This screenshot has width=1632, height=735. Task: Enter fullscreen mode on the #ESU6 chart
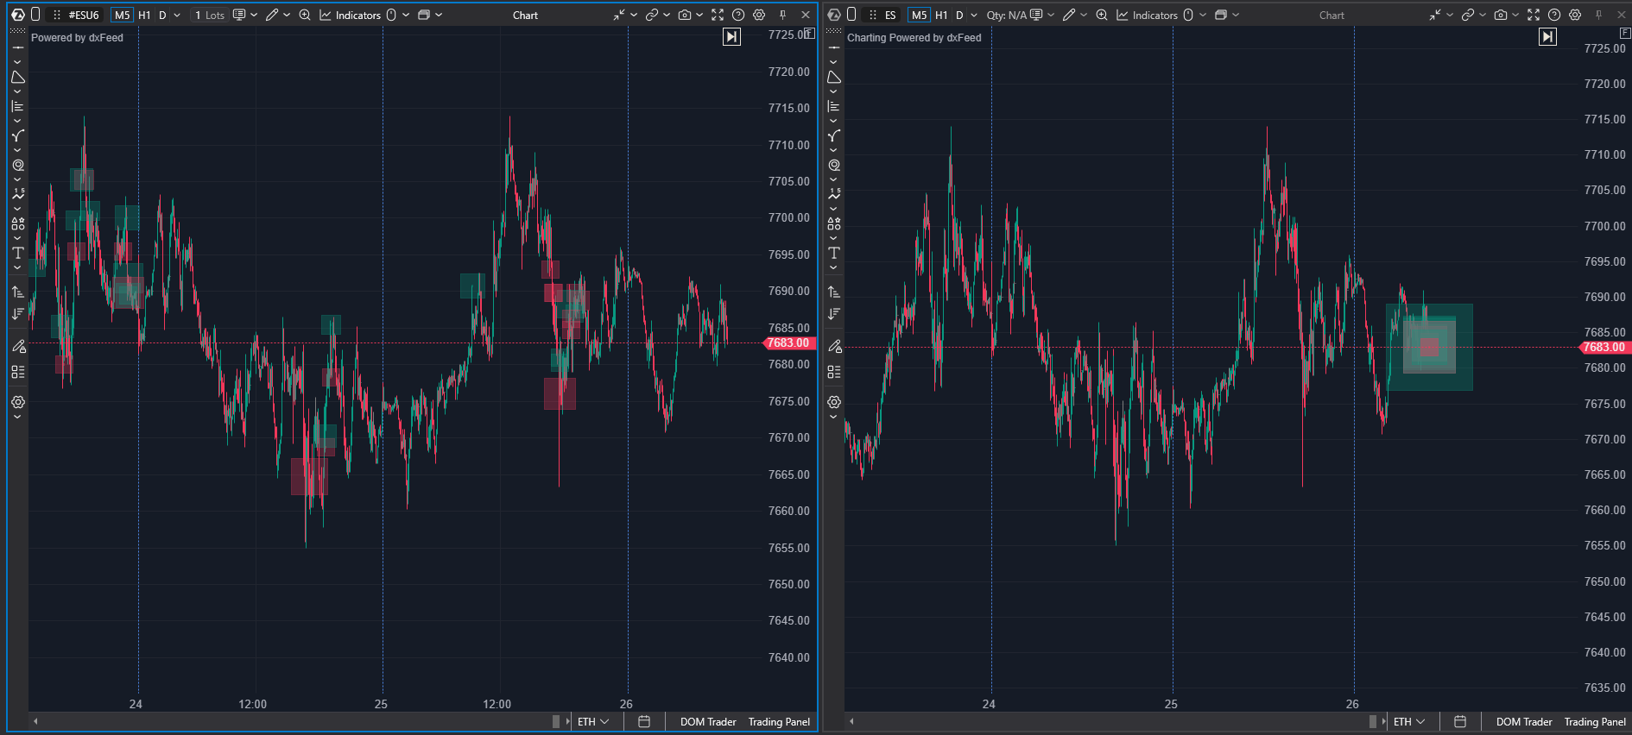[718, 15]
